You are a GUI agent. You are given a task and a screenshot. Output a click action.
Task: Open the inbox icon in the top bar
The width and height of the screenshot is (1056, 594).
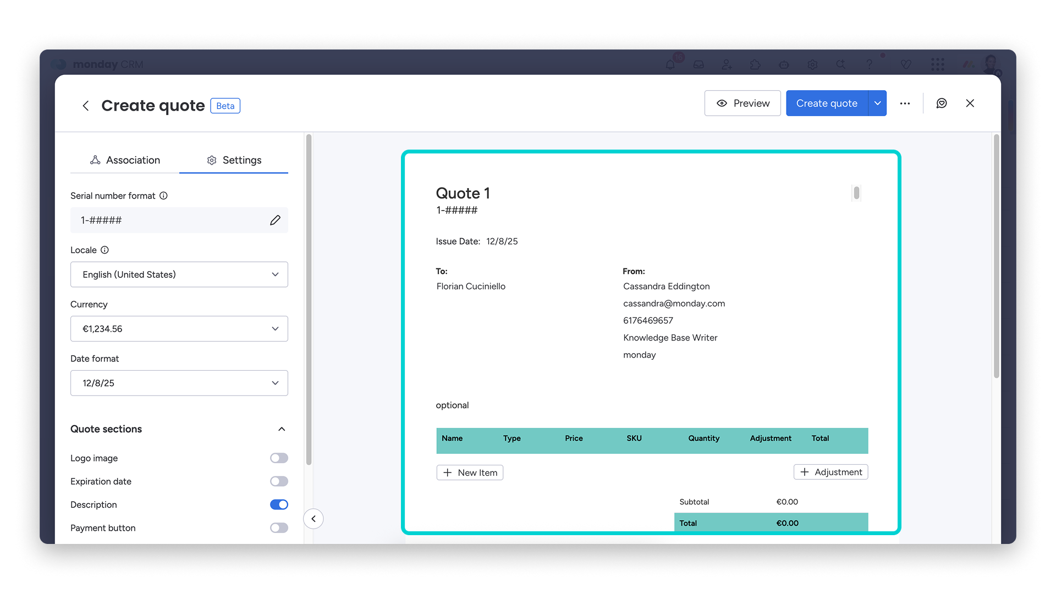698,64
